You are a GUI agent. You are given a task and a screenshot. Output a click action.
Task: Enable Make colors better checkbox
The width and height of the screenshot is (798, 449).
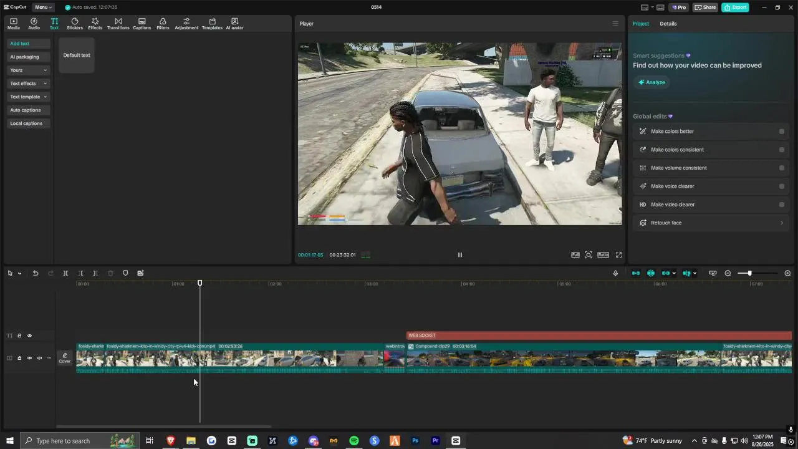pyautogui.click(x=782, y=132)
